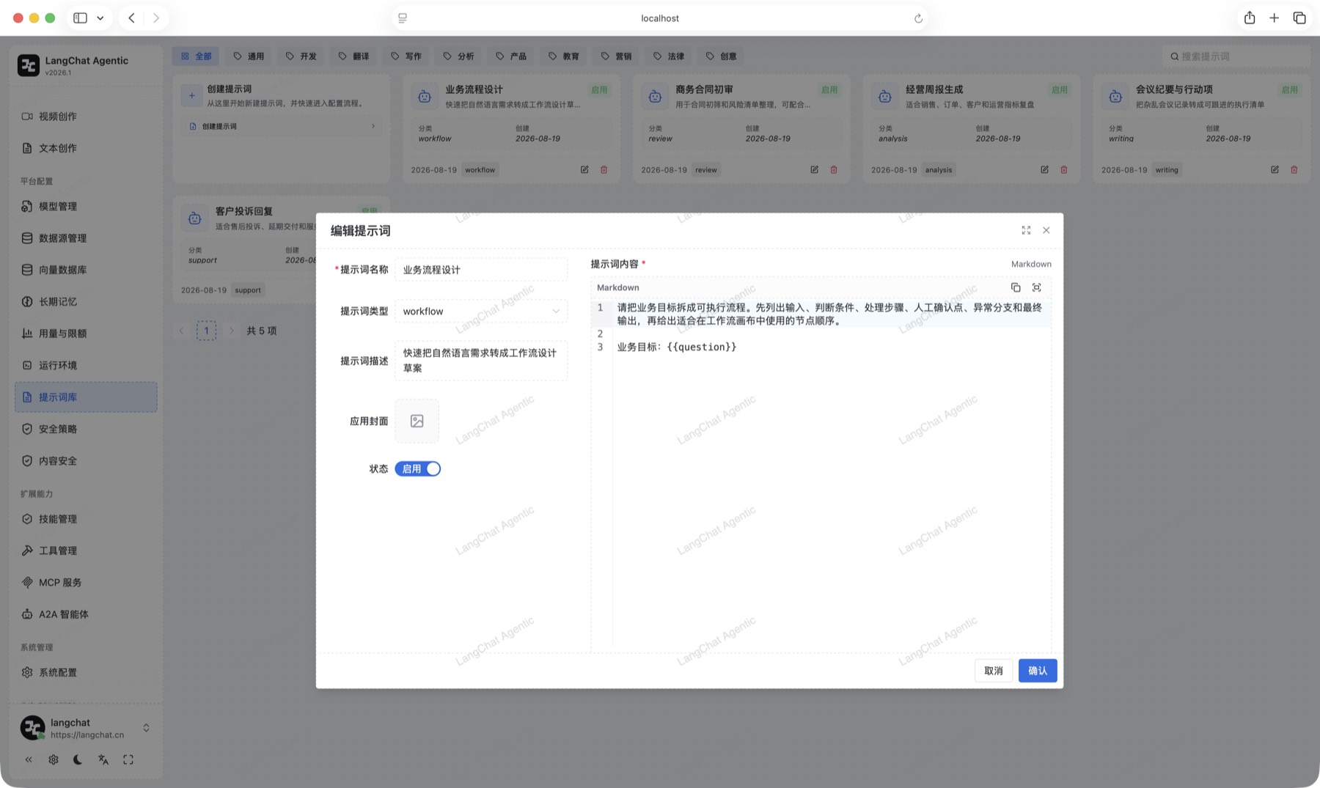Edit the 会议纪要与行动项 prompt card
Viewport: 1320px width, 788px height.
(1275, 169)
